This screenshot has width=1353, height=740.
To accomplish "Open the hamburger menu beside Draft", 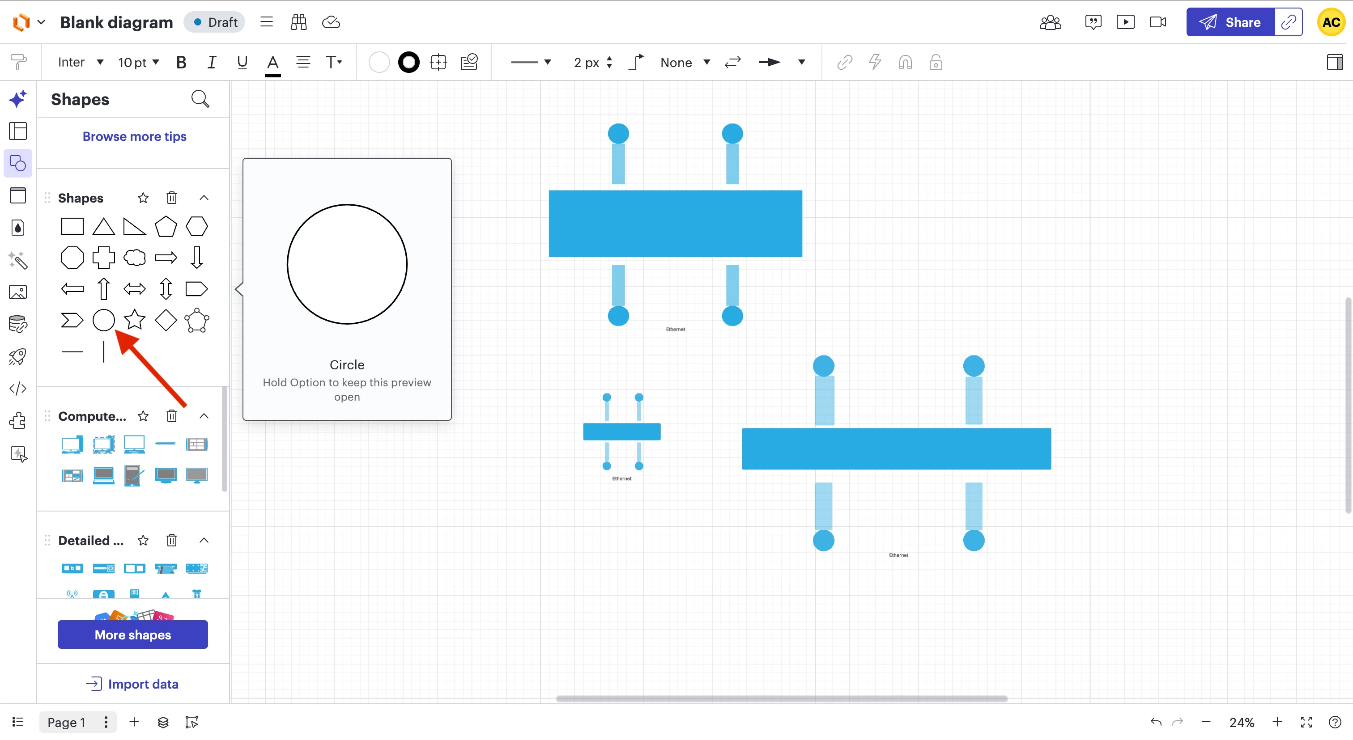I will 266,22.
